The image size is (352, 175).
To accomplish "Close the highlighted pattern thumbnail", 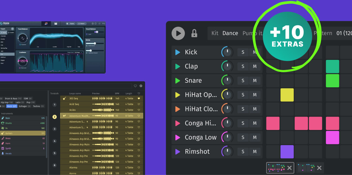I will point(290,168).
